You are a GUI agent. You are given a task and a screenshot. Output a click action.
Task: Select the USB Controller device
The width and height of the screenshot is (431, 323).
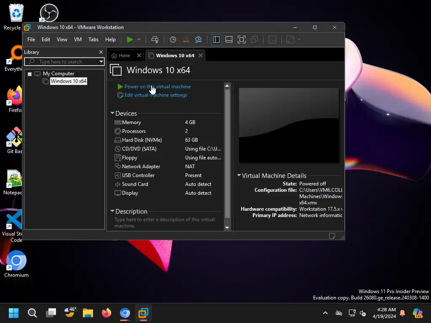pyautogui.click(x=168, y=175)
